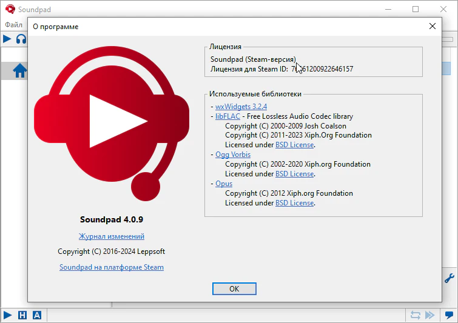458x323 pixels.
Task: Click the A icon in status bar
Action: 37,315
